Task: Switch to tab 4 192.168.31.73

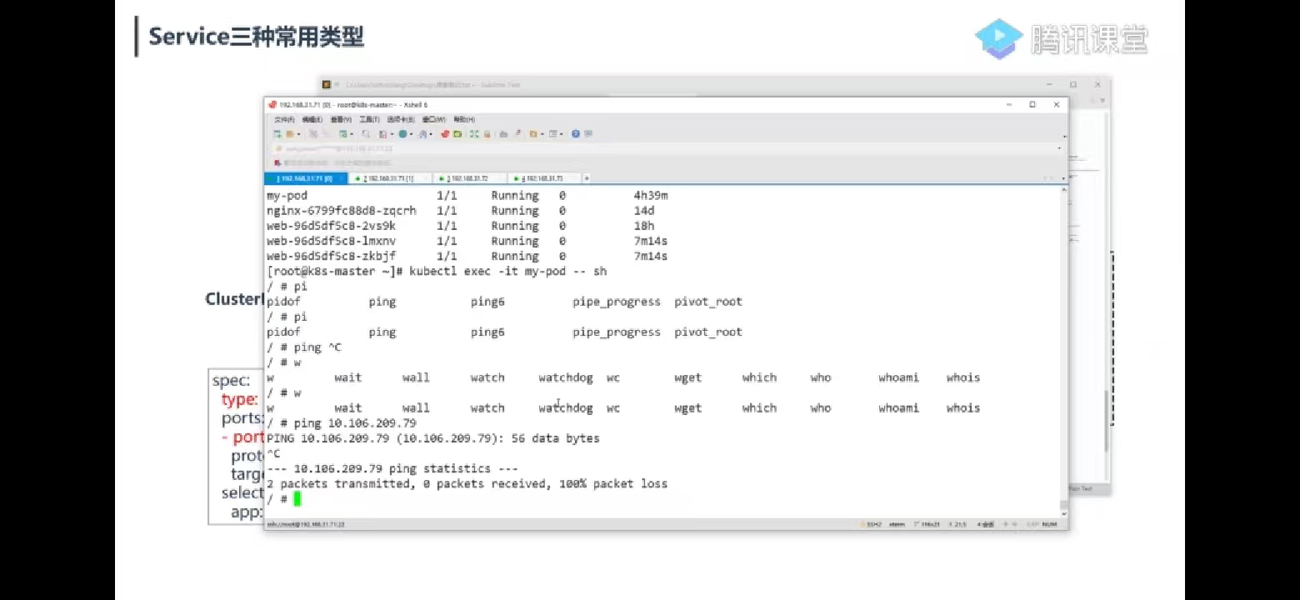Action: pyautogui.click(x=544, y=178)
